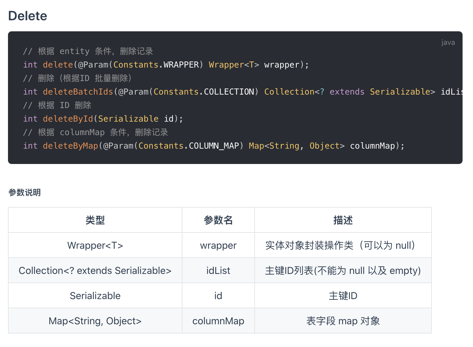473x347 pixels.
Task: Click the '类型' table column header
Action: [95, 220]
